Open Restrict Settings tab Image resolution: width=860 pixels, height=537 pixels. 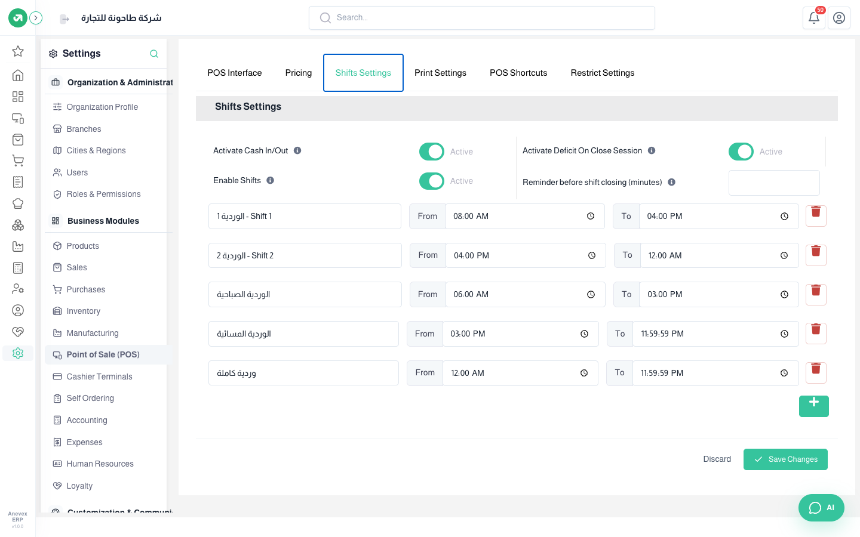click(x=603, y=73)
